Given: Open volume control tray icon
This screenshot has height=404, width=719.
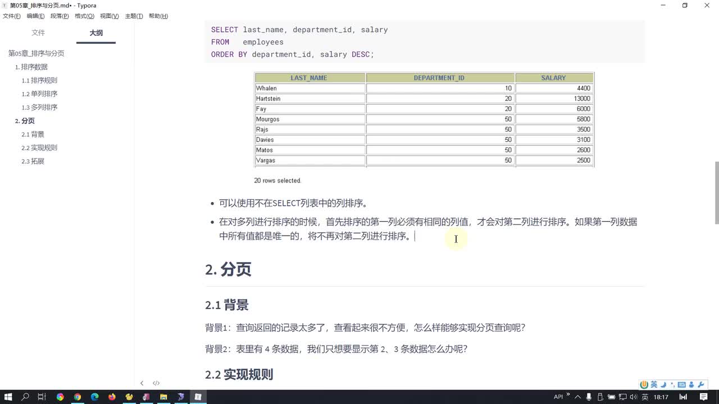Looking at the screenshot, I should pos(633,397).
